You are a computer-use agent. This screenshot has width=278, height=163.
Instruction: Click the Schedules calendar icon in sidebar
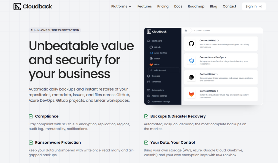pyautogui.click(x=149, y=82)
